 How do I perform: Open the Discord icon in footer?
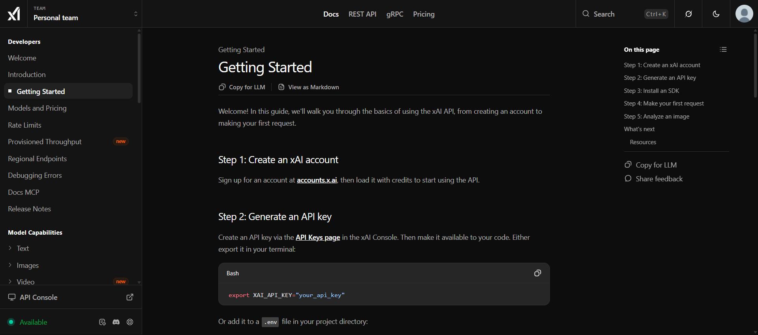click(x=116, y=322)
